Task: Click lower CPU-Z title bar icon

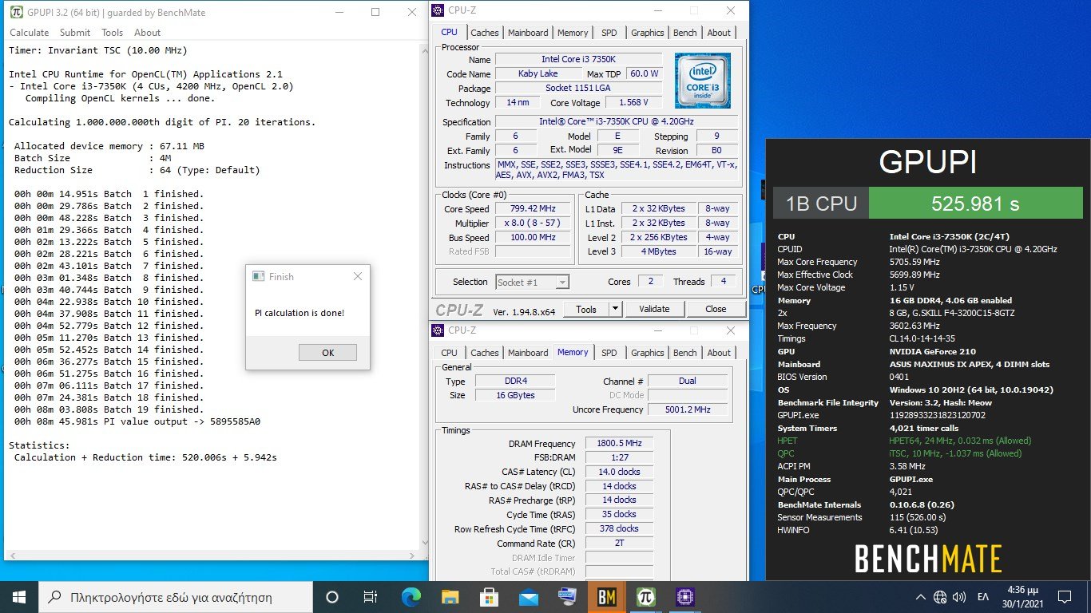Action: (438, 330)
